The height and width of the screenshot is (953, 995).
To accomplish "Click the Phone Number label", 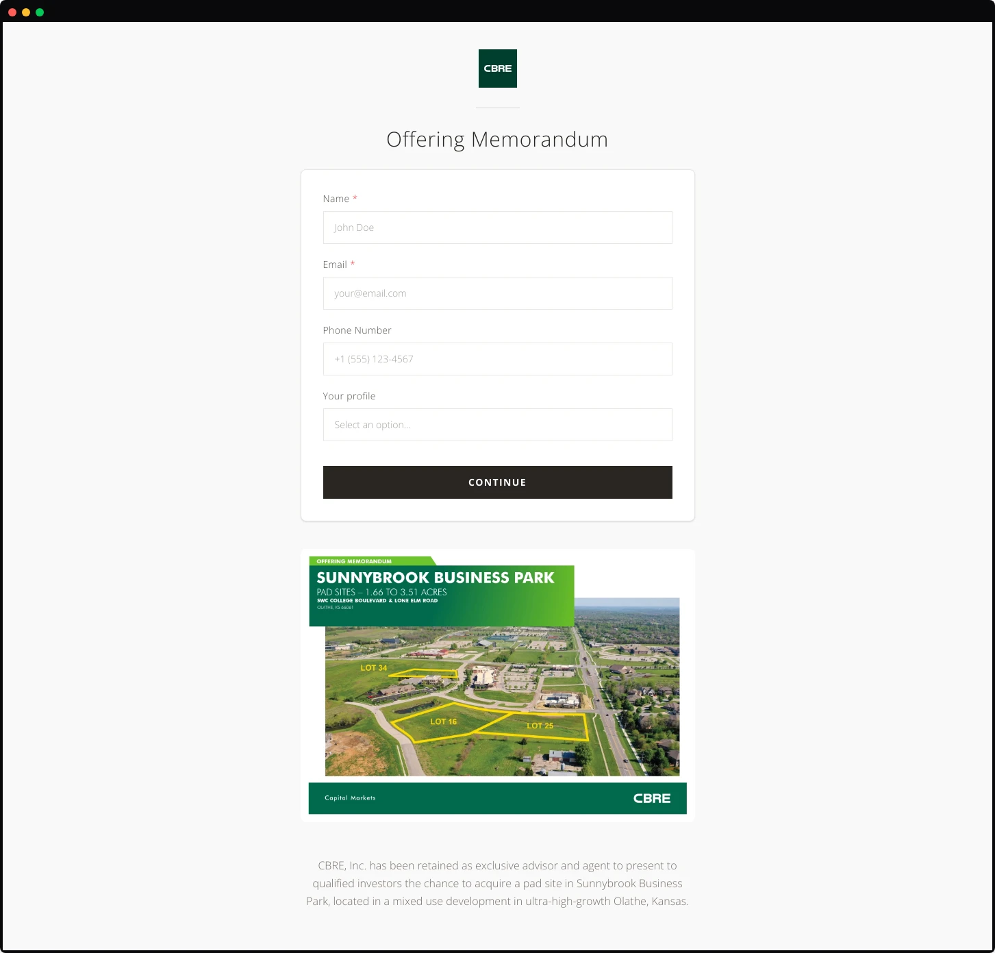I will tap(357, 330).
